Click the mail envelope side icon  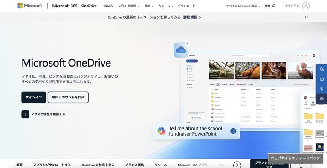321,79
